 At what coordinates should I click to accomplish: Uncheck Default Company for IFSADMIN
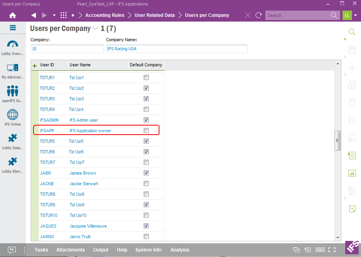coord(146,120)
